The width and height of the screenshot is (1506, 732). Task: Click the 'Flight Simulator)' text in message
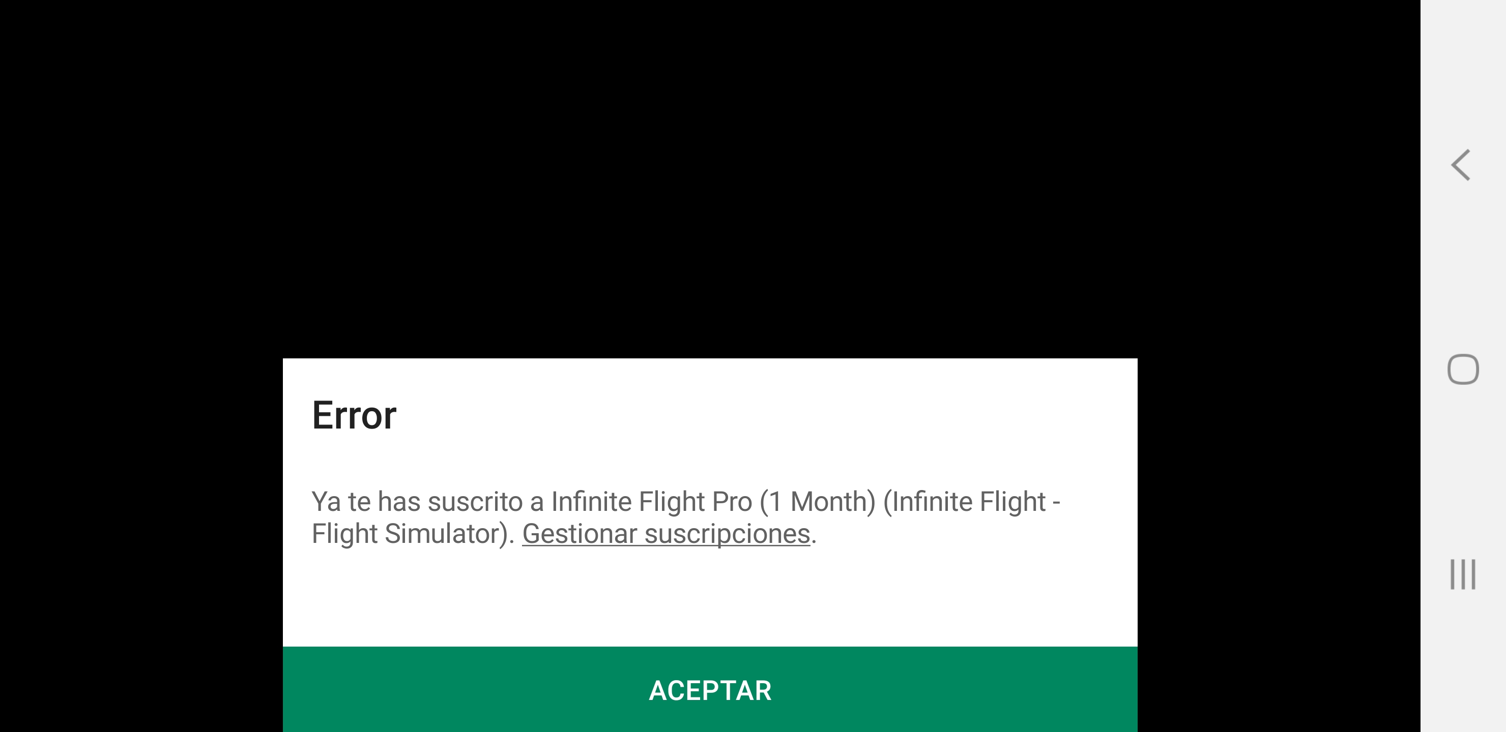413,534
